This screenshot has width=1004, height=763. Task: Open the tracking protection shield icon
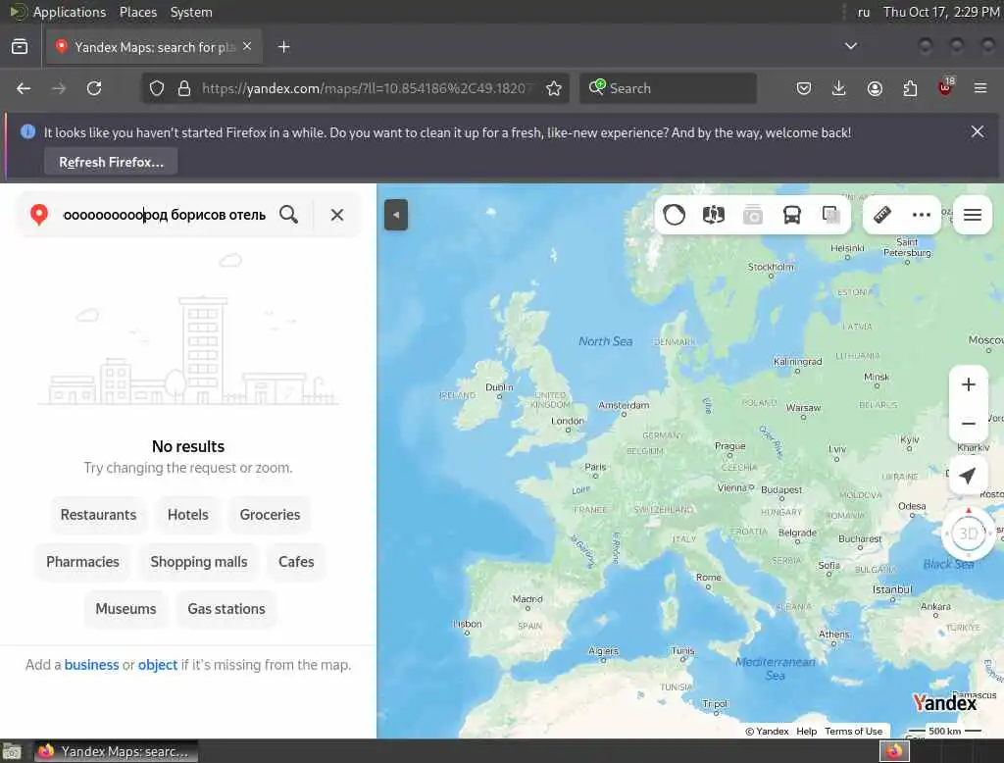(157, 88)
